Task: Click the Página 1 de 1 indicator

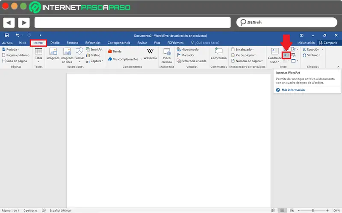Action: [x=10, y=210]
